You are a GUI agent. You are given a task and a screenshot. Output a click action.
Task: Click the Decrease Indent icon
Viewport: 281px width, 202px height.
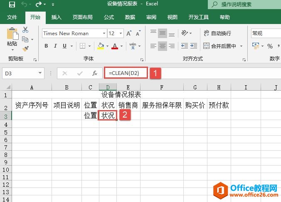tap(185, 46)
